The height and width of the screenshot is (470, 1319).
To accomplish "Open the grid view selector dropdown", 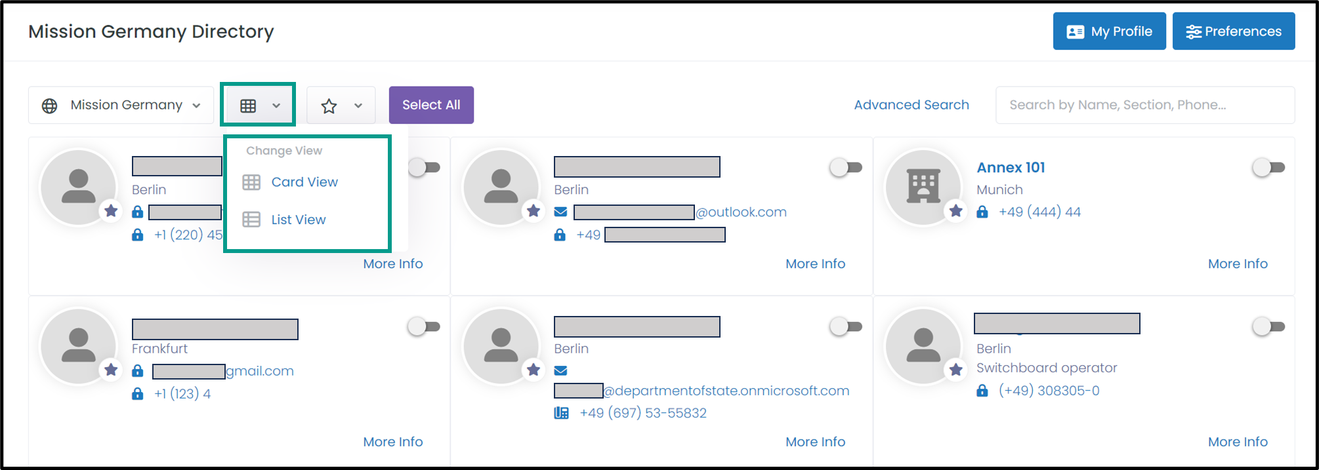I will [x=259, y=105].
